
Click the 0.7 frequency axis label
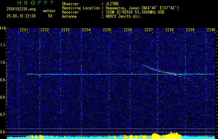click(3, 115)
